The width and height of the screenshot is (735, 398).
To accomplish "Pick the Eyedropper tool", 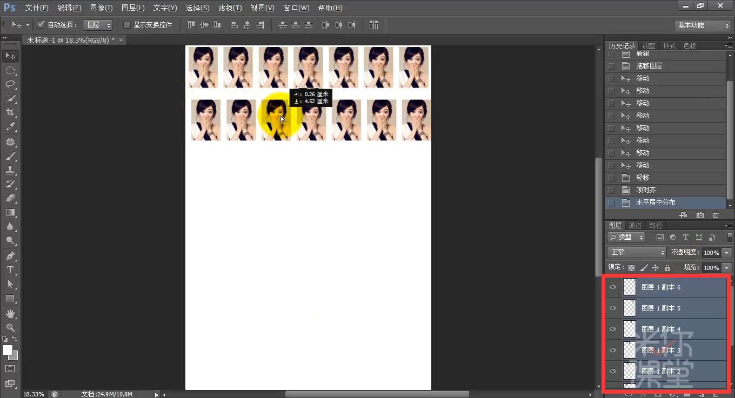I will point(10,127).
